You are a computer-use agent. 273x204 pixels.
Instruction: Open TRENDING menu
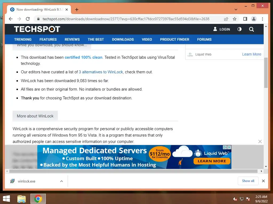(x=23, y=39)
